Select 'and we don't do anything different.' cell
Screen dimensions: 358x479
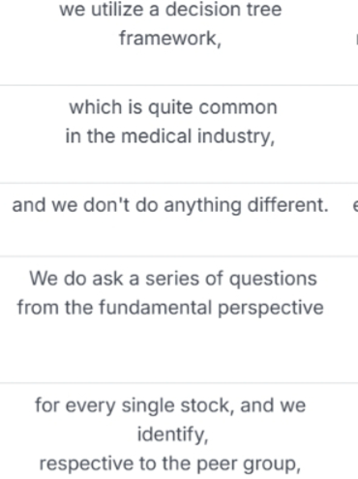tap(170, 205)
